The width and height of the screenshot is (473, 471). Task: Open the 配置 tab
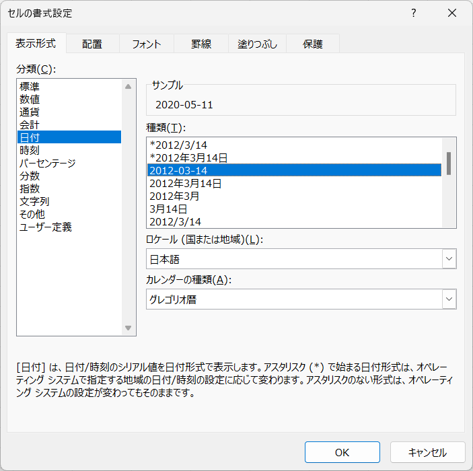(92, 44)
